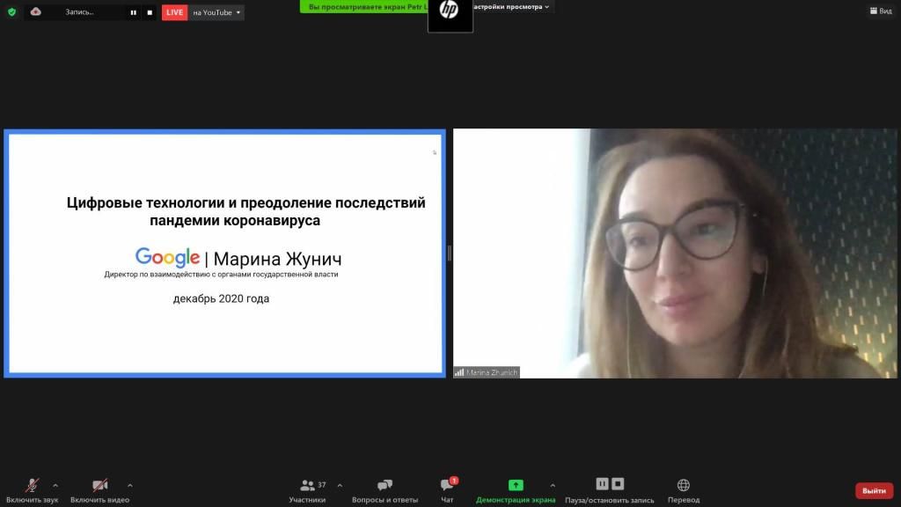
Task: Open Вопросы и ответы panel
Action: pyautogui.click(x=385, y=491)
